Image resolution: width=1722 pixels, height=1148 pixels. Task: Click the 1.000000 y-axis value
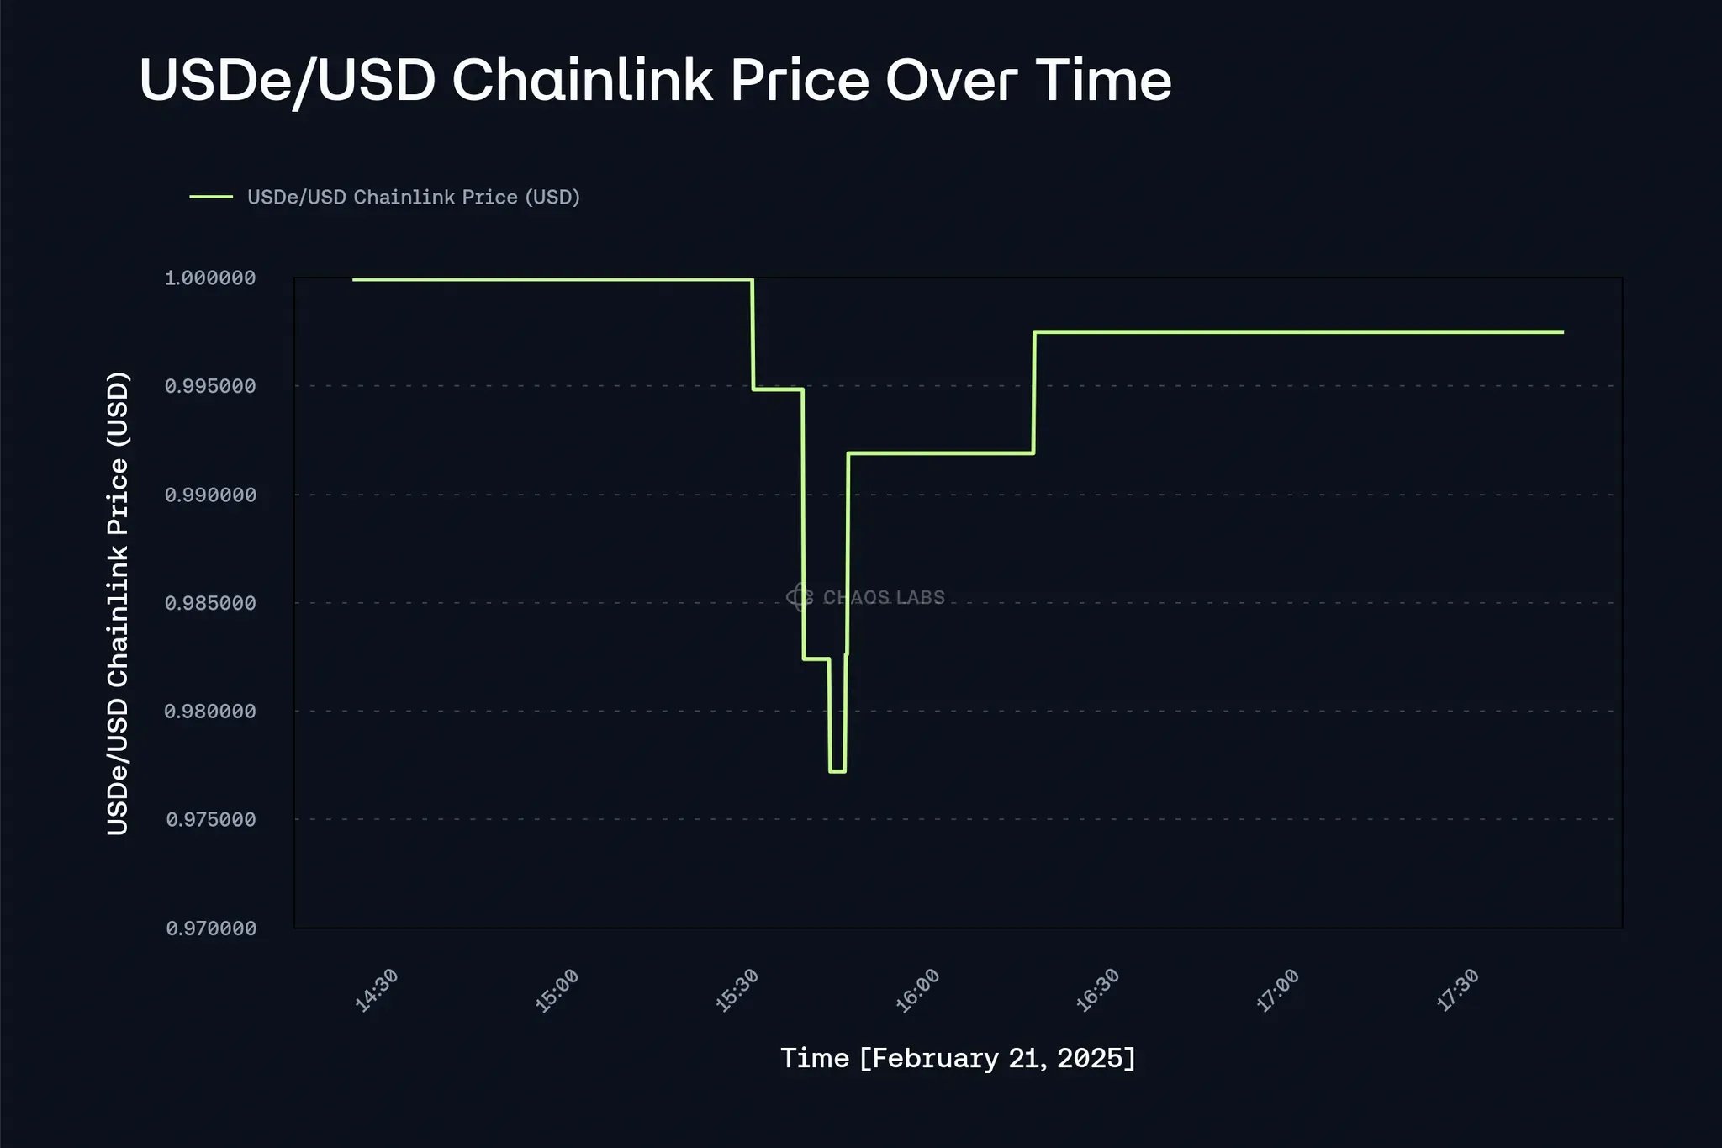(x=210, y=278)
